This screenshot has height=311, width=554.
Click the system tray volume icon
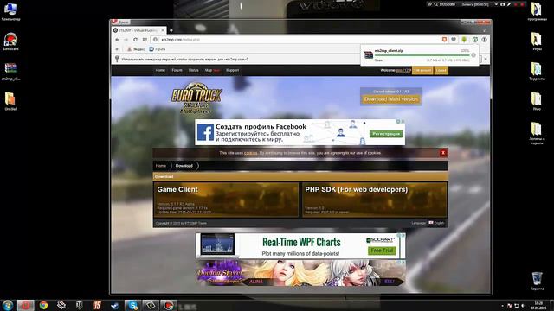[x=523, y=306]
